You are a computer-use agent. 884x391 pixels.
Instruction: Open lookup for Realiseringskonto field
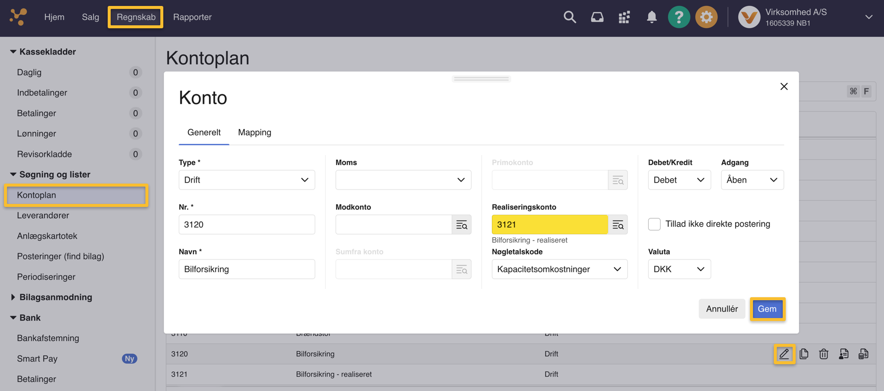[x=617, y=225]
